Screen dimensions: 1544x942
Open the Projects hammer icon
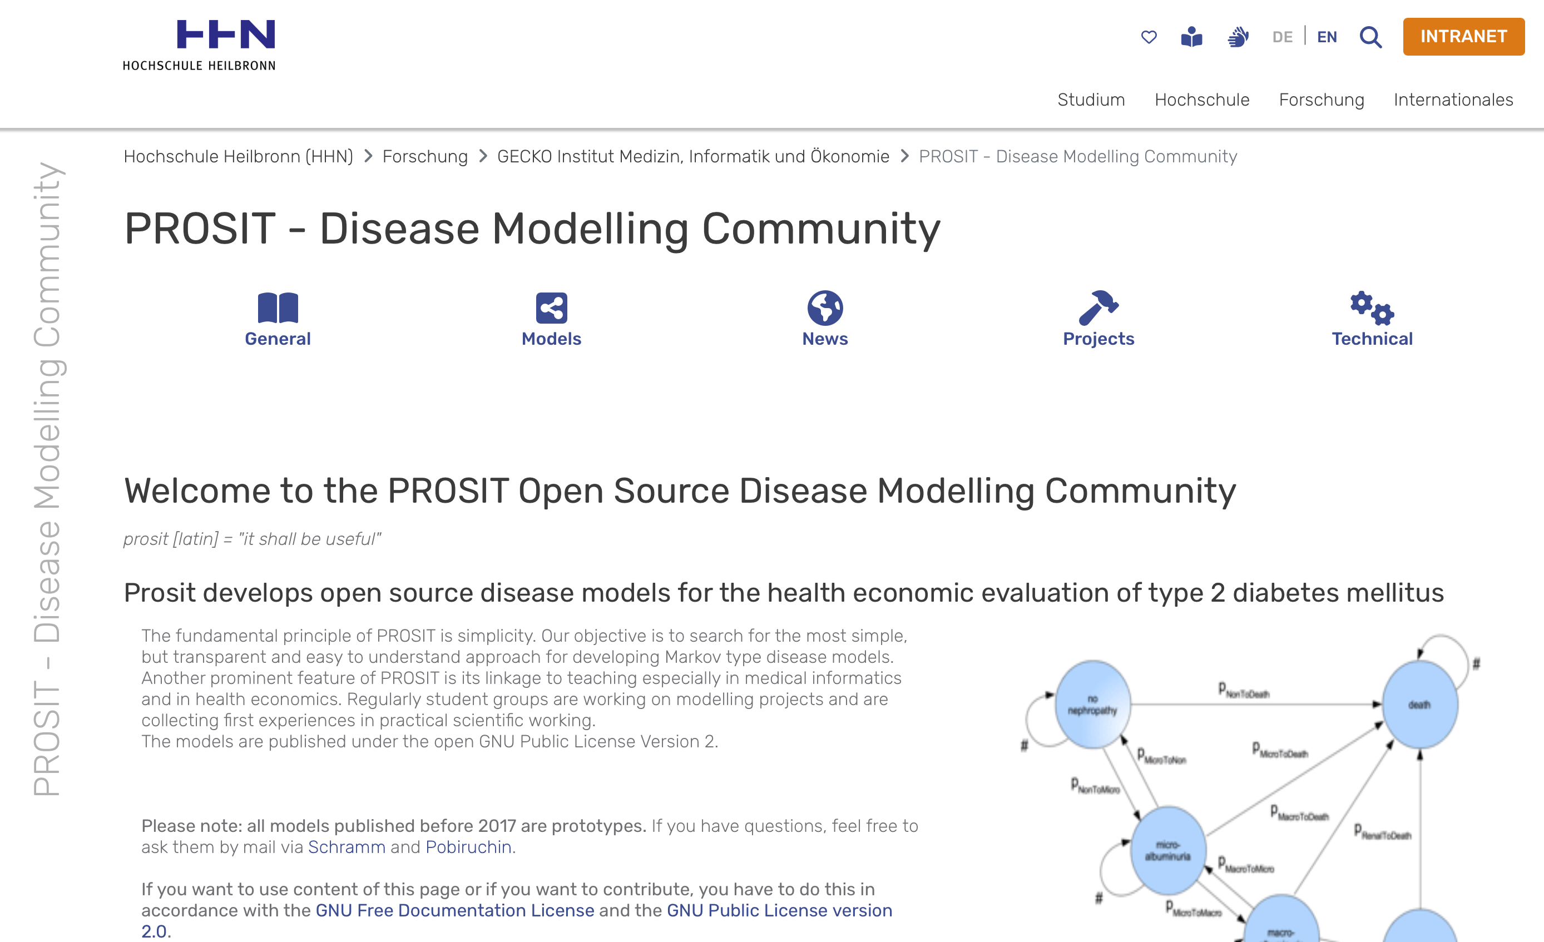tap(1098, 308)
